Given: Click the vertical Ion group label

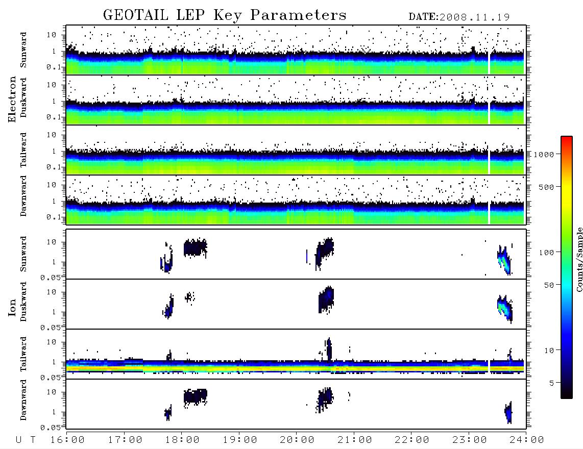Looking at the screenshot, I should coord(12,307).
